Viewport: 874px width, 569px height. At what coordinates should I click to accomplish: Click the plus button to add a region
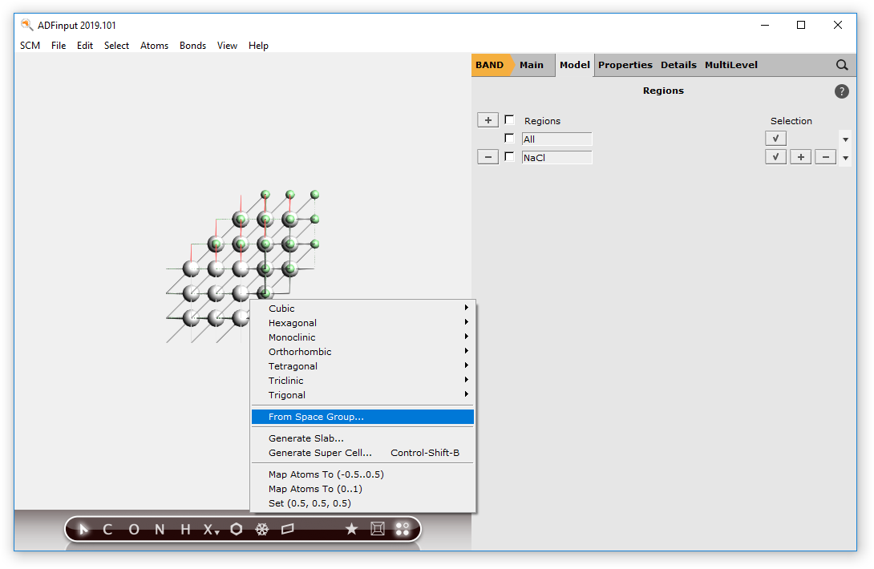488,119
